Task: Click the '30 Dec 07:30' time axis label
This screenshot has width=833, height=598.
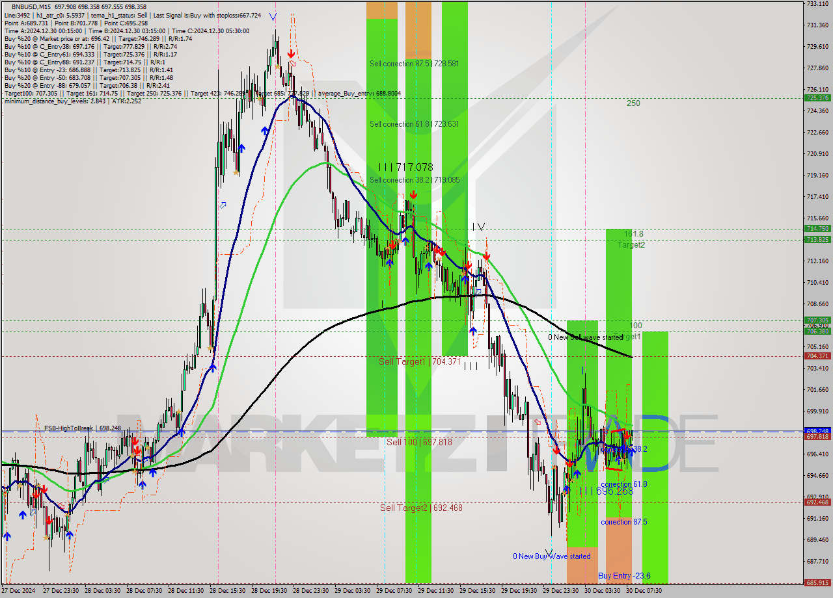Action: (644, 591)
